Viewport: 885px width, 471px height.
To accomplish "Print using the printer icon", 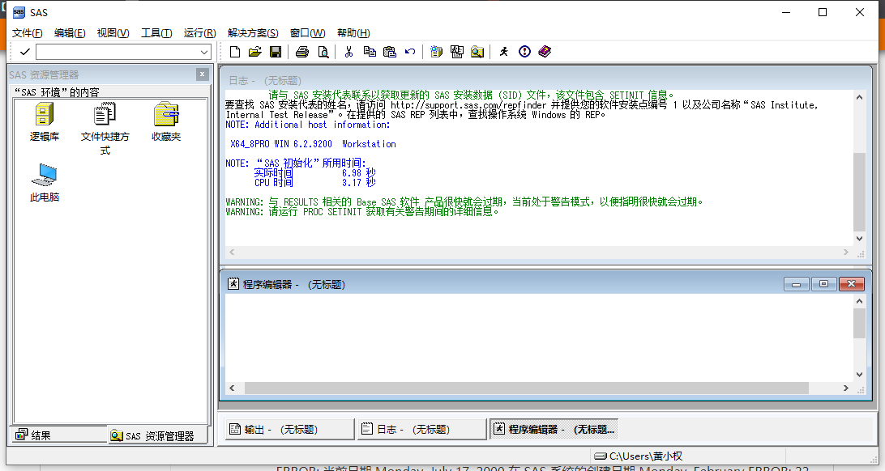I will click(x=302, y=52).
